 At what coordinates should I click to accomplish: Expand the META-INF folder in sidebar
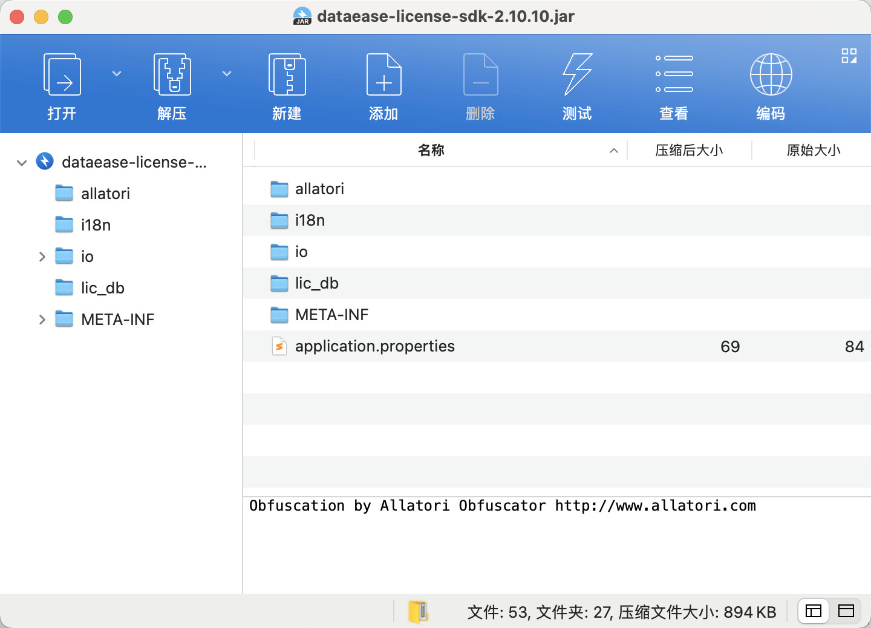(42, 319)
